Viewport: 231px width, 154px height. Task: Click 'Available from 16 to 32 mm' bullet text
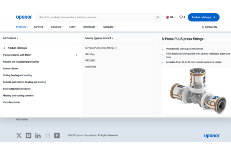click(194, 62)
